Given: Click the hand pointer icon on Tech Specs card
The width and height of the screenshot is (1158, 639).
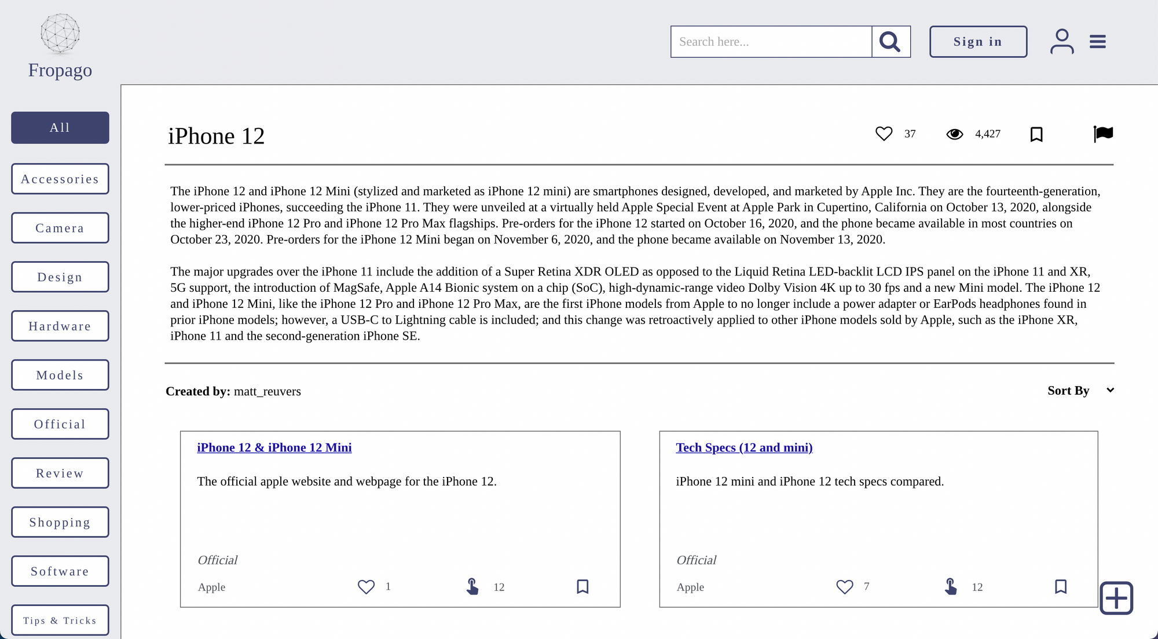Looking at the screenshot, I should (951, 587).
